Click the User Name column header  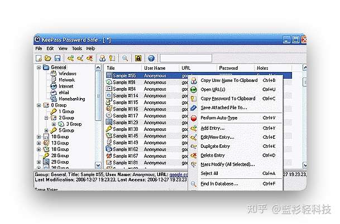160,68
